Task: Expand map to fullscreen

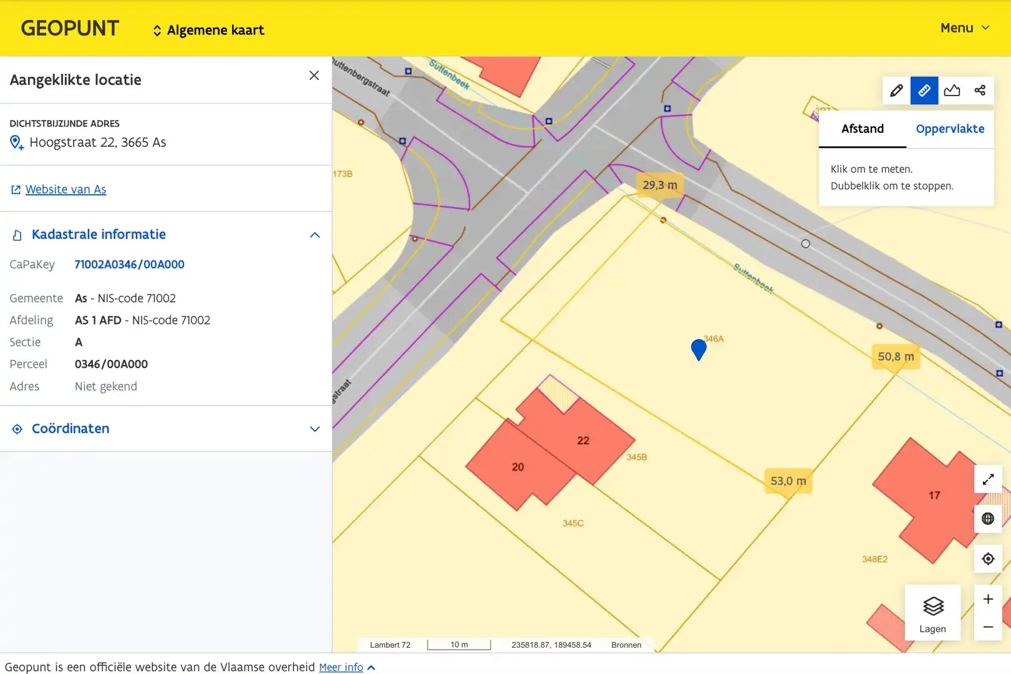Action: pyautogui.click(x=988, y=479)
